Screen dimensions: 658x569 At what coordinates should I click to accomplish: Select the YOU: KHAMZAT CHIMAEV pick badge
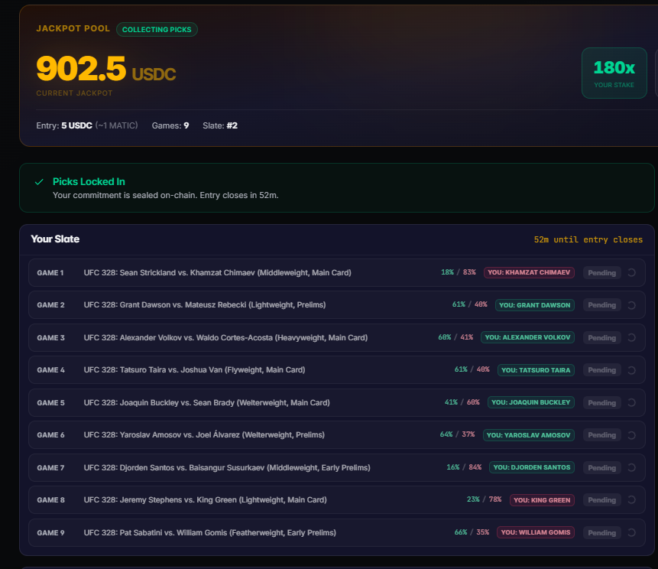[x=529, y=272]
